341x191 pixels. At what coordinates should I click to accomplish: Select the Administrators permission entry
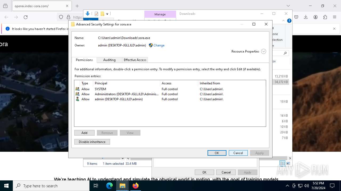point(170,94)
